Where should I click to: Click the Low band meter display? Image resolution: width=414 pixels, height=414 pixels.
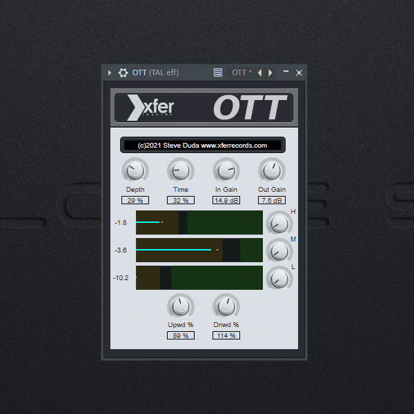coord(199,278)
